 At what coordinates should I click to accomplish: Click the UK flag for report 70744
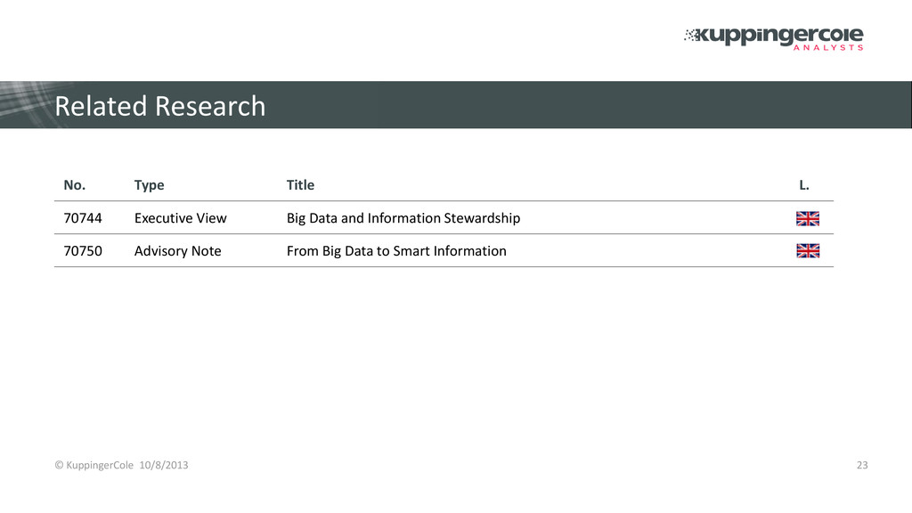807,219
